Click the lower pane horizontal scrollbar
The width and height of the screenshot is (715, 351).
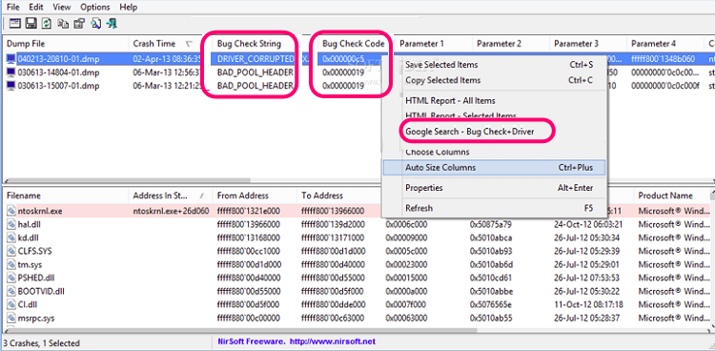(x=242, y=330)
